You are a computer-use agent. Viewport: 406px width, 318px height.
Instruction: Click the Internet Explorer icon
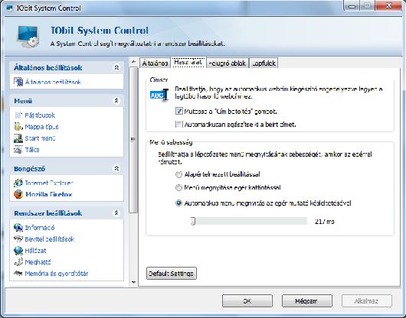(x=18, y=183)
